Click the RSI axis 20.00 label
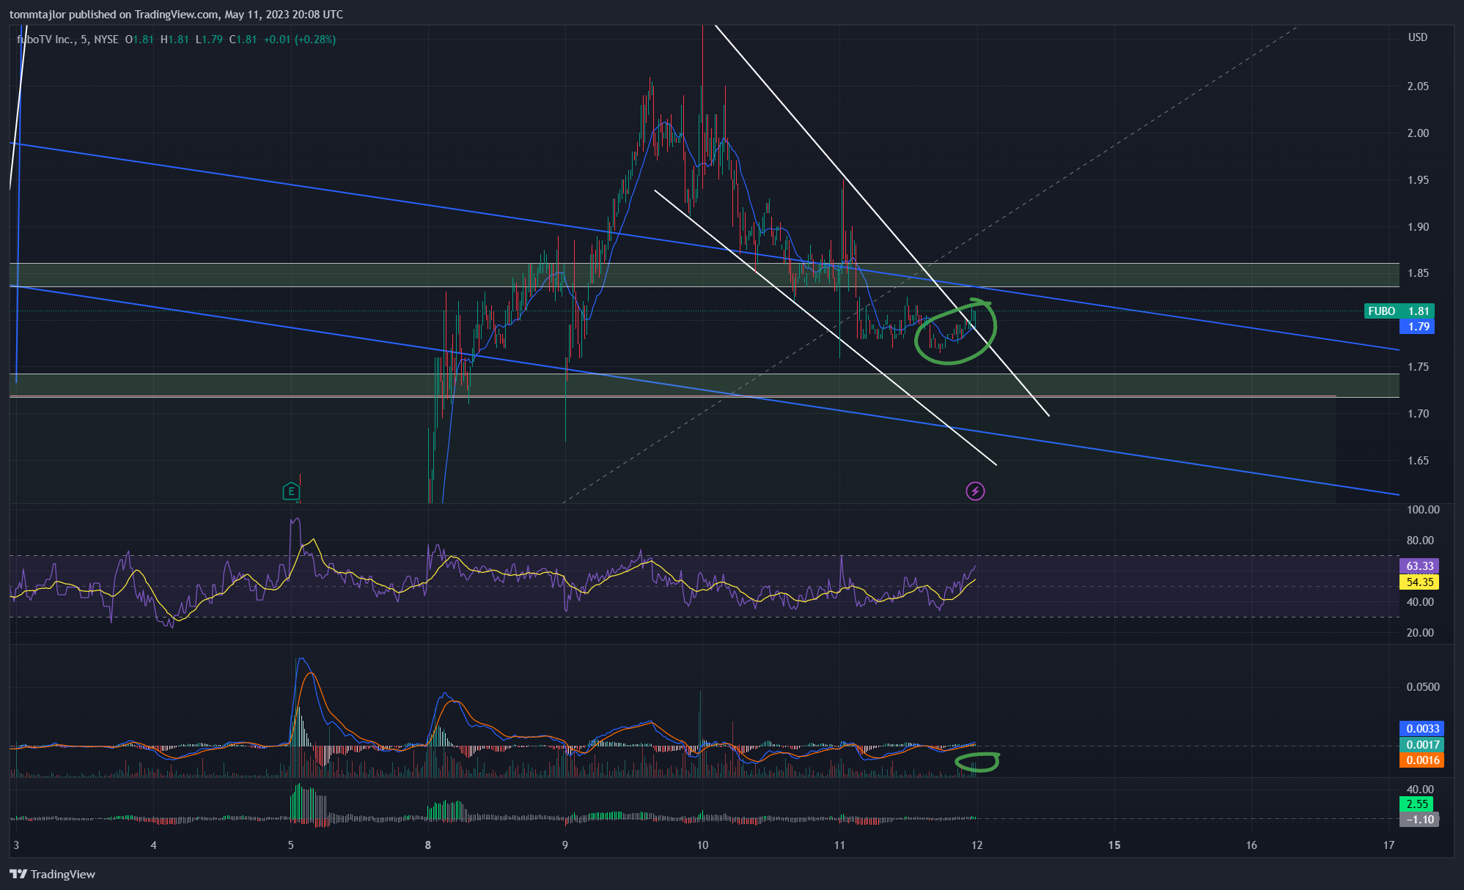Viewport: 1464px width, 890px height. pyautogui.click(x=1420, y=633)
